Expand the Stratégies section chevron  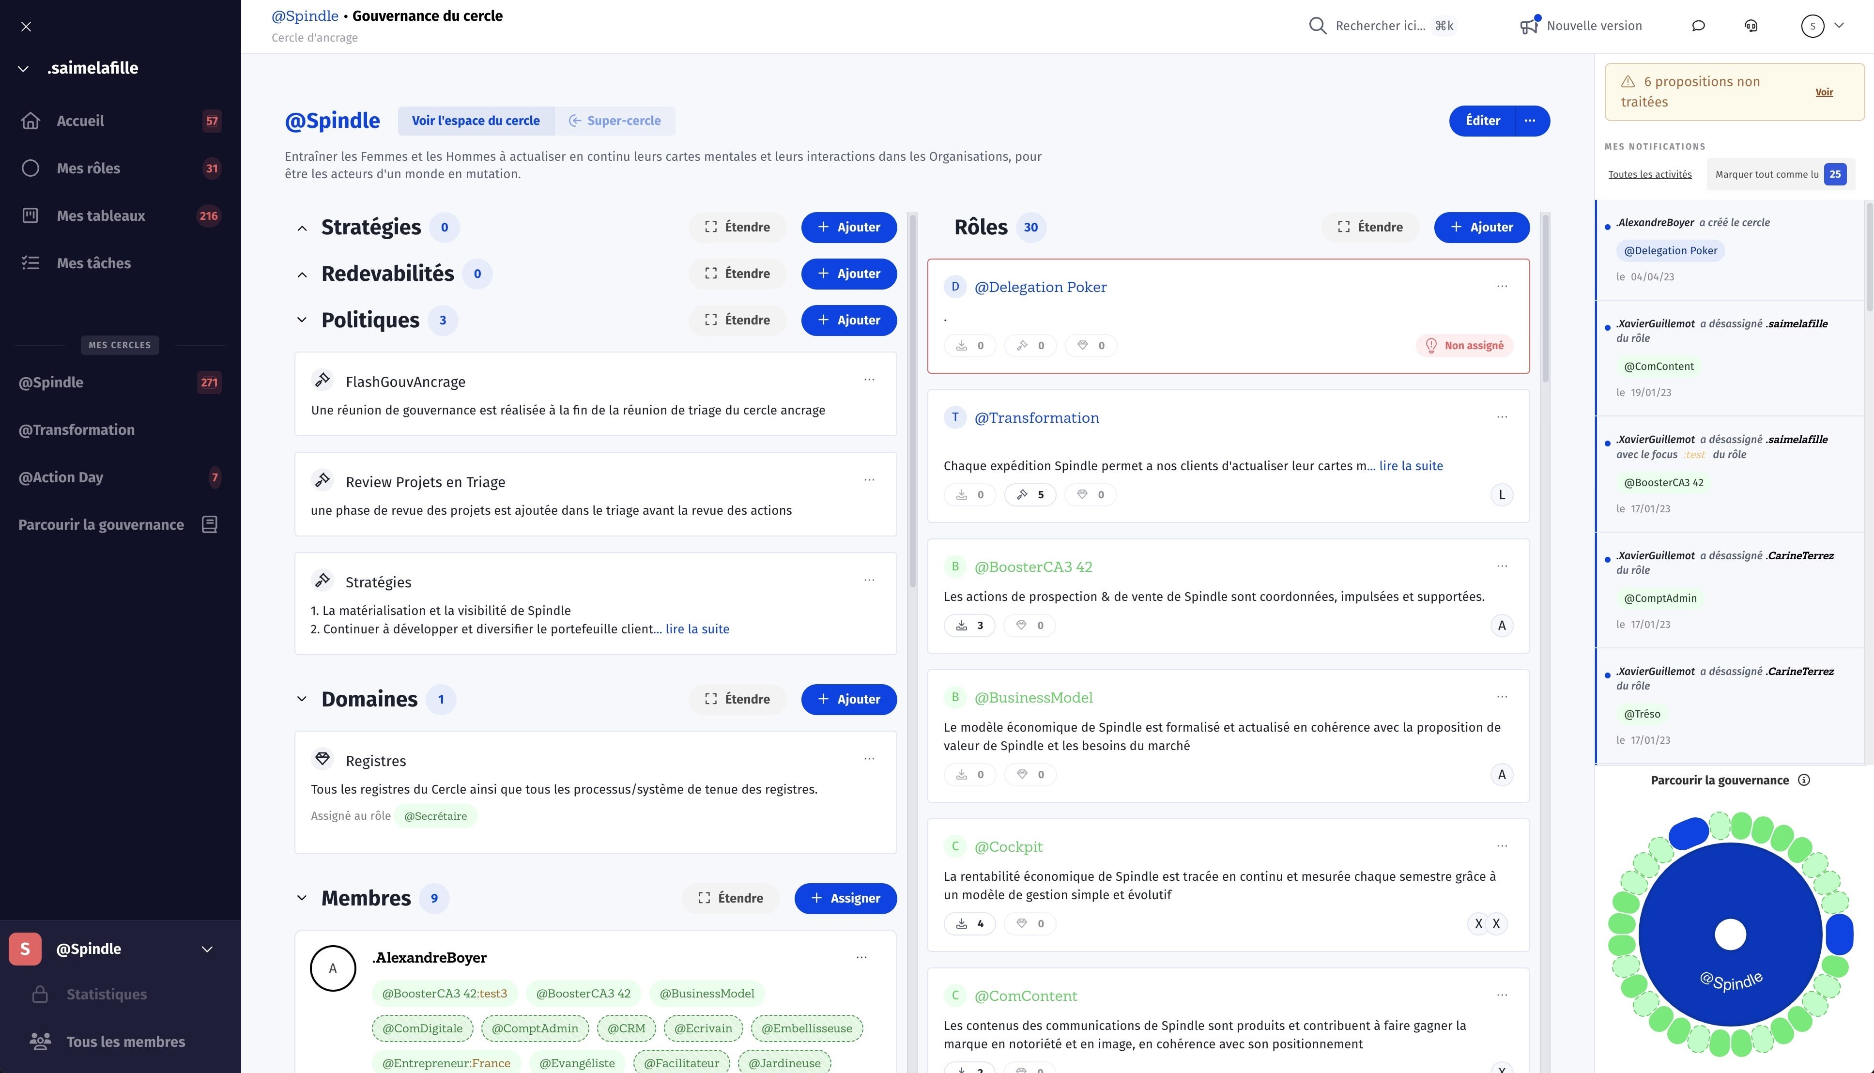coord(301,228)
